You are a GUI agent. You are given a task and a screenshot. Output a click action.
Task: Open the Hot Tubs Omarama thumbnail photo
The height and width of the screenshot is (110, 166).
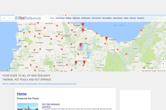[28, 106]
